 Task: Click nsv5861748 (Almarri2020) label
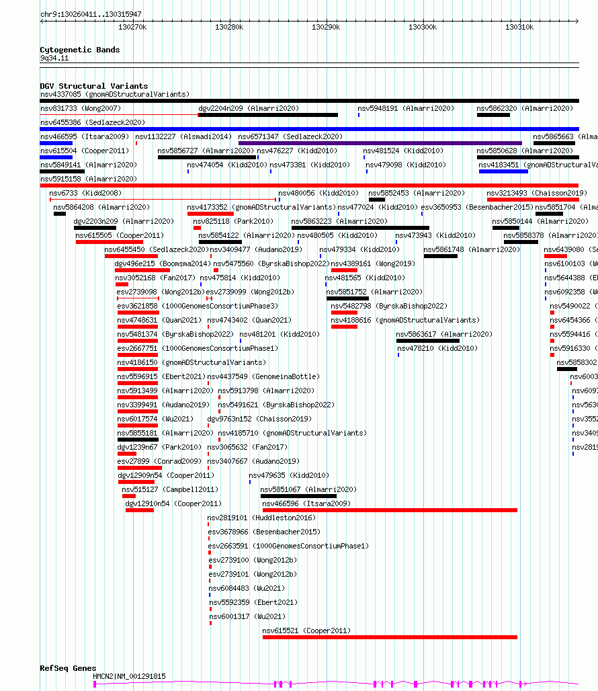[x=472, y=249]
